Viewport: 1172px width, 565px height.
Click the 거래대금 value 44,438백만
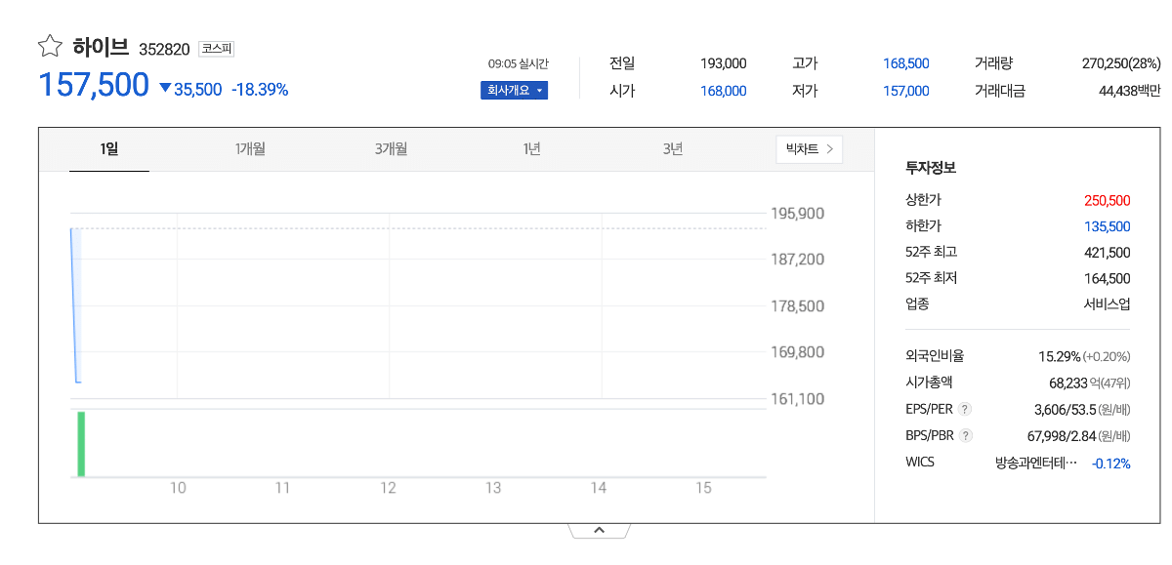click(1130, 91)
